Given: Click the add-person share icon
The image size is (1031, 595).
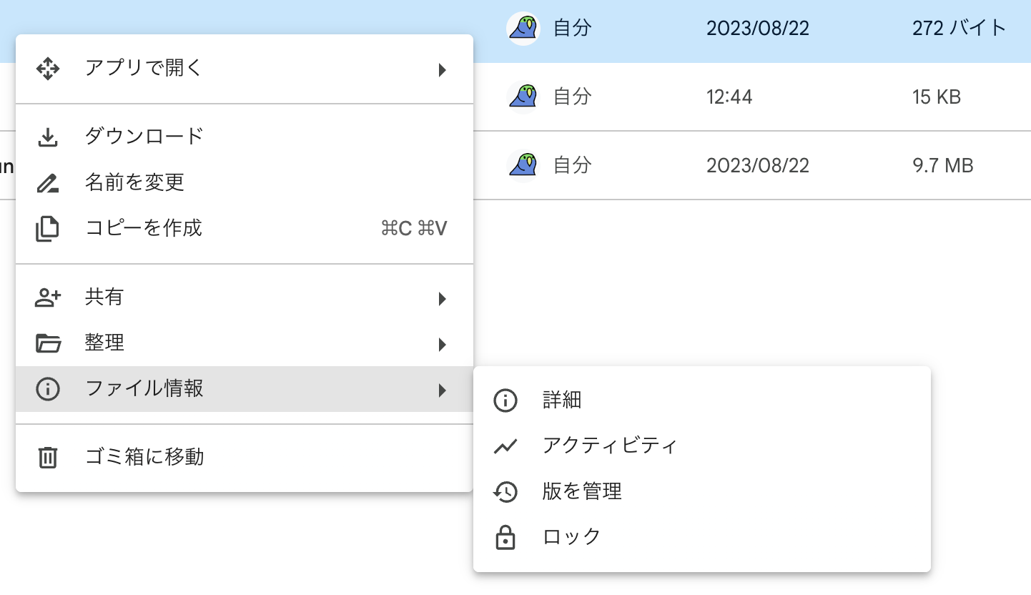Looking at the screenshot, I should tap(47, 297).
